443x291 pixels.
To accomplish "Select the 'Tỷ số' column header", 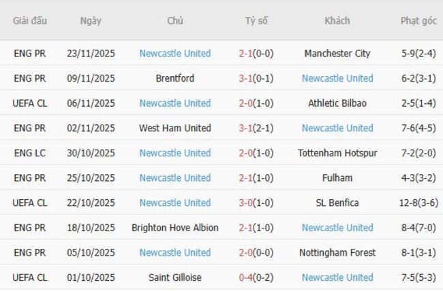I will pos(256,20).
